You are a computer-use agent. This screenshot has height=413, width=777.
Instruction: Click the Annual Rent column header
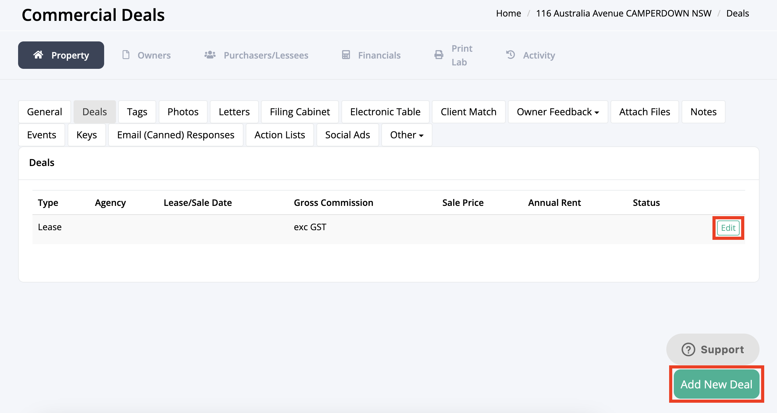point(554,202)
